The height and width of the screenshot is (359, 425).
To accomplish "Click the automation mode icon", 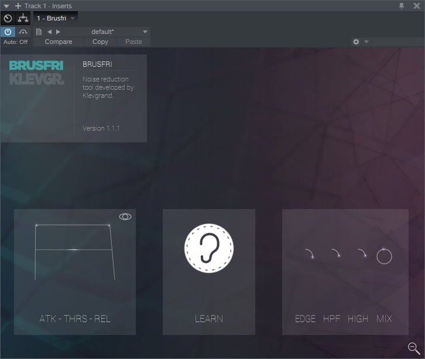I will click(x=23, y=32).
